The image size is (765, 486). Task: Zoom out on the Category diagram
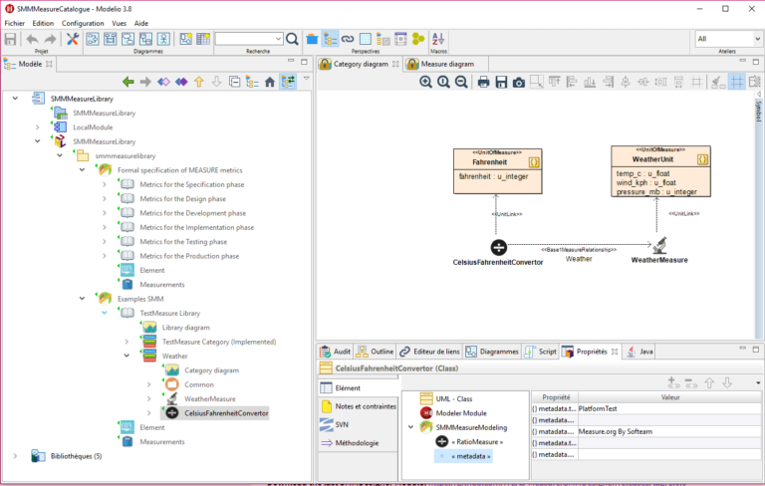coord(461,82)
